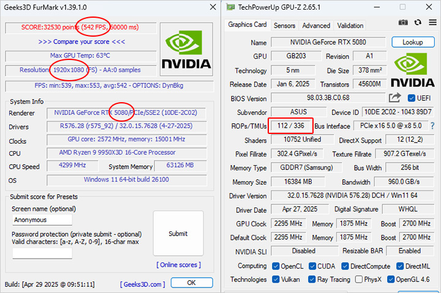
Task: Toggle the Vulkan checkbox
Action: click(x=276, y=279)
